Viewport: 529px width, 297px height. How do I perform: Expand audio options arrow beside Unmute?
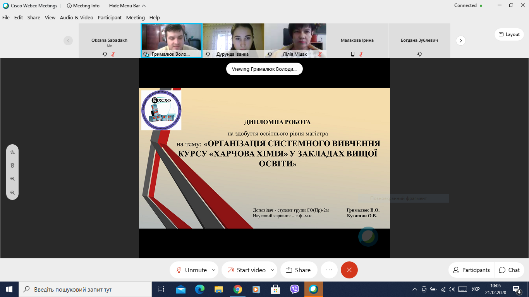[x=214, y=270]
